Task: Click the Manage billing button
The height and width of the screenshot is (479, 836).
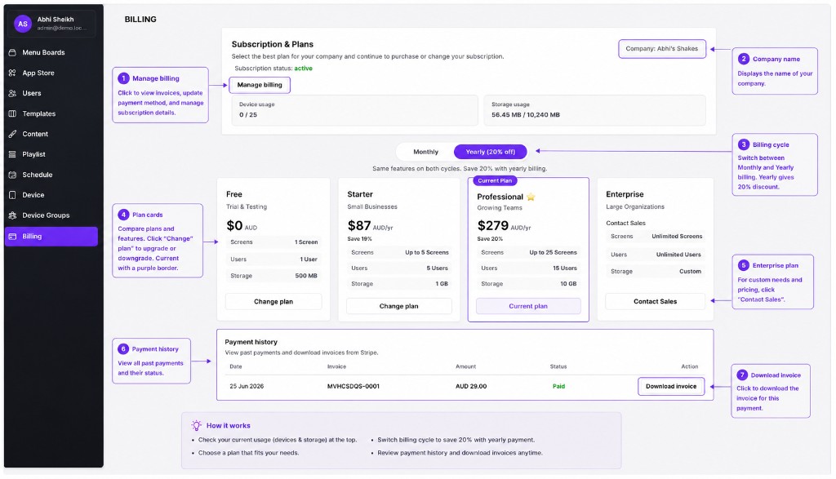Action: (x=260, y=85)
